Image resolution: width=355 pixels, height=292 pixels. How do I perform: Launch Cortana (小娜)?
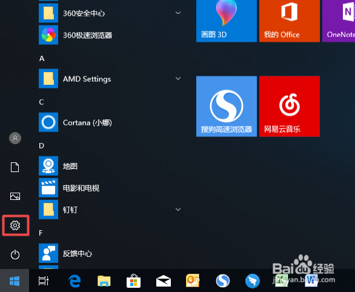[x=111, y=122]
